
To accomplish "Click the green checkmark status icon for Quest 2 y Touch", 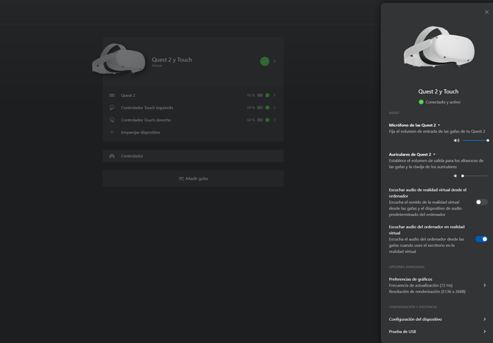I will point(265,61).
